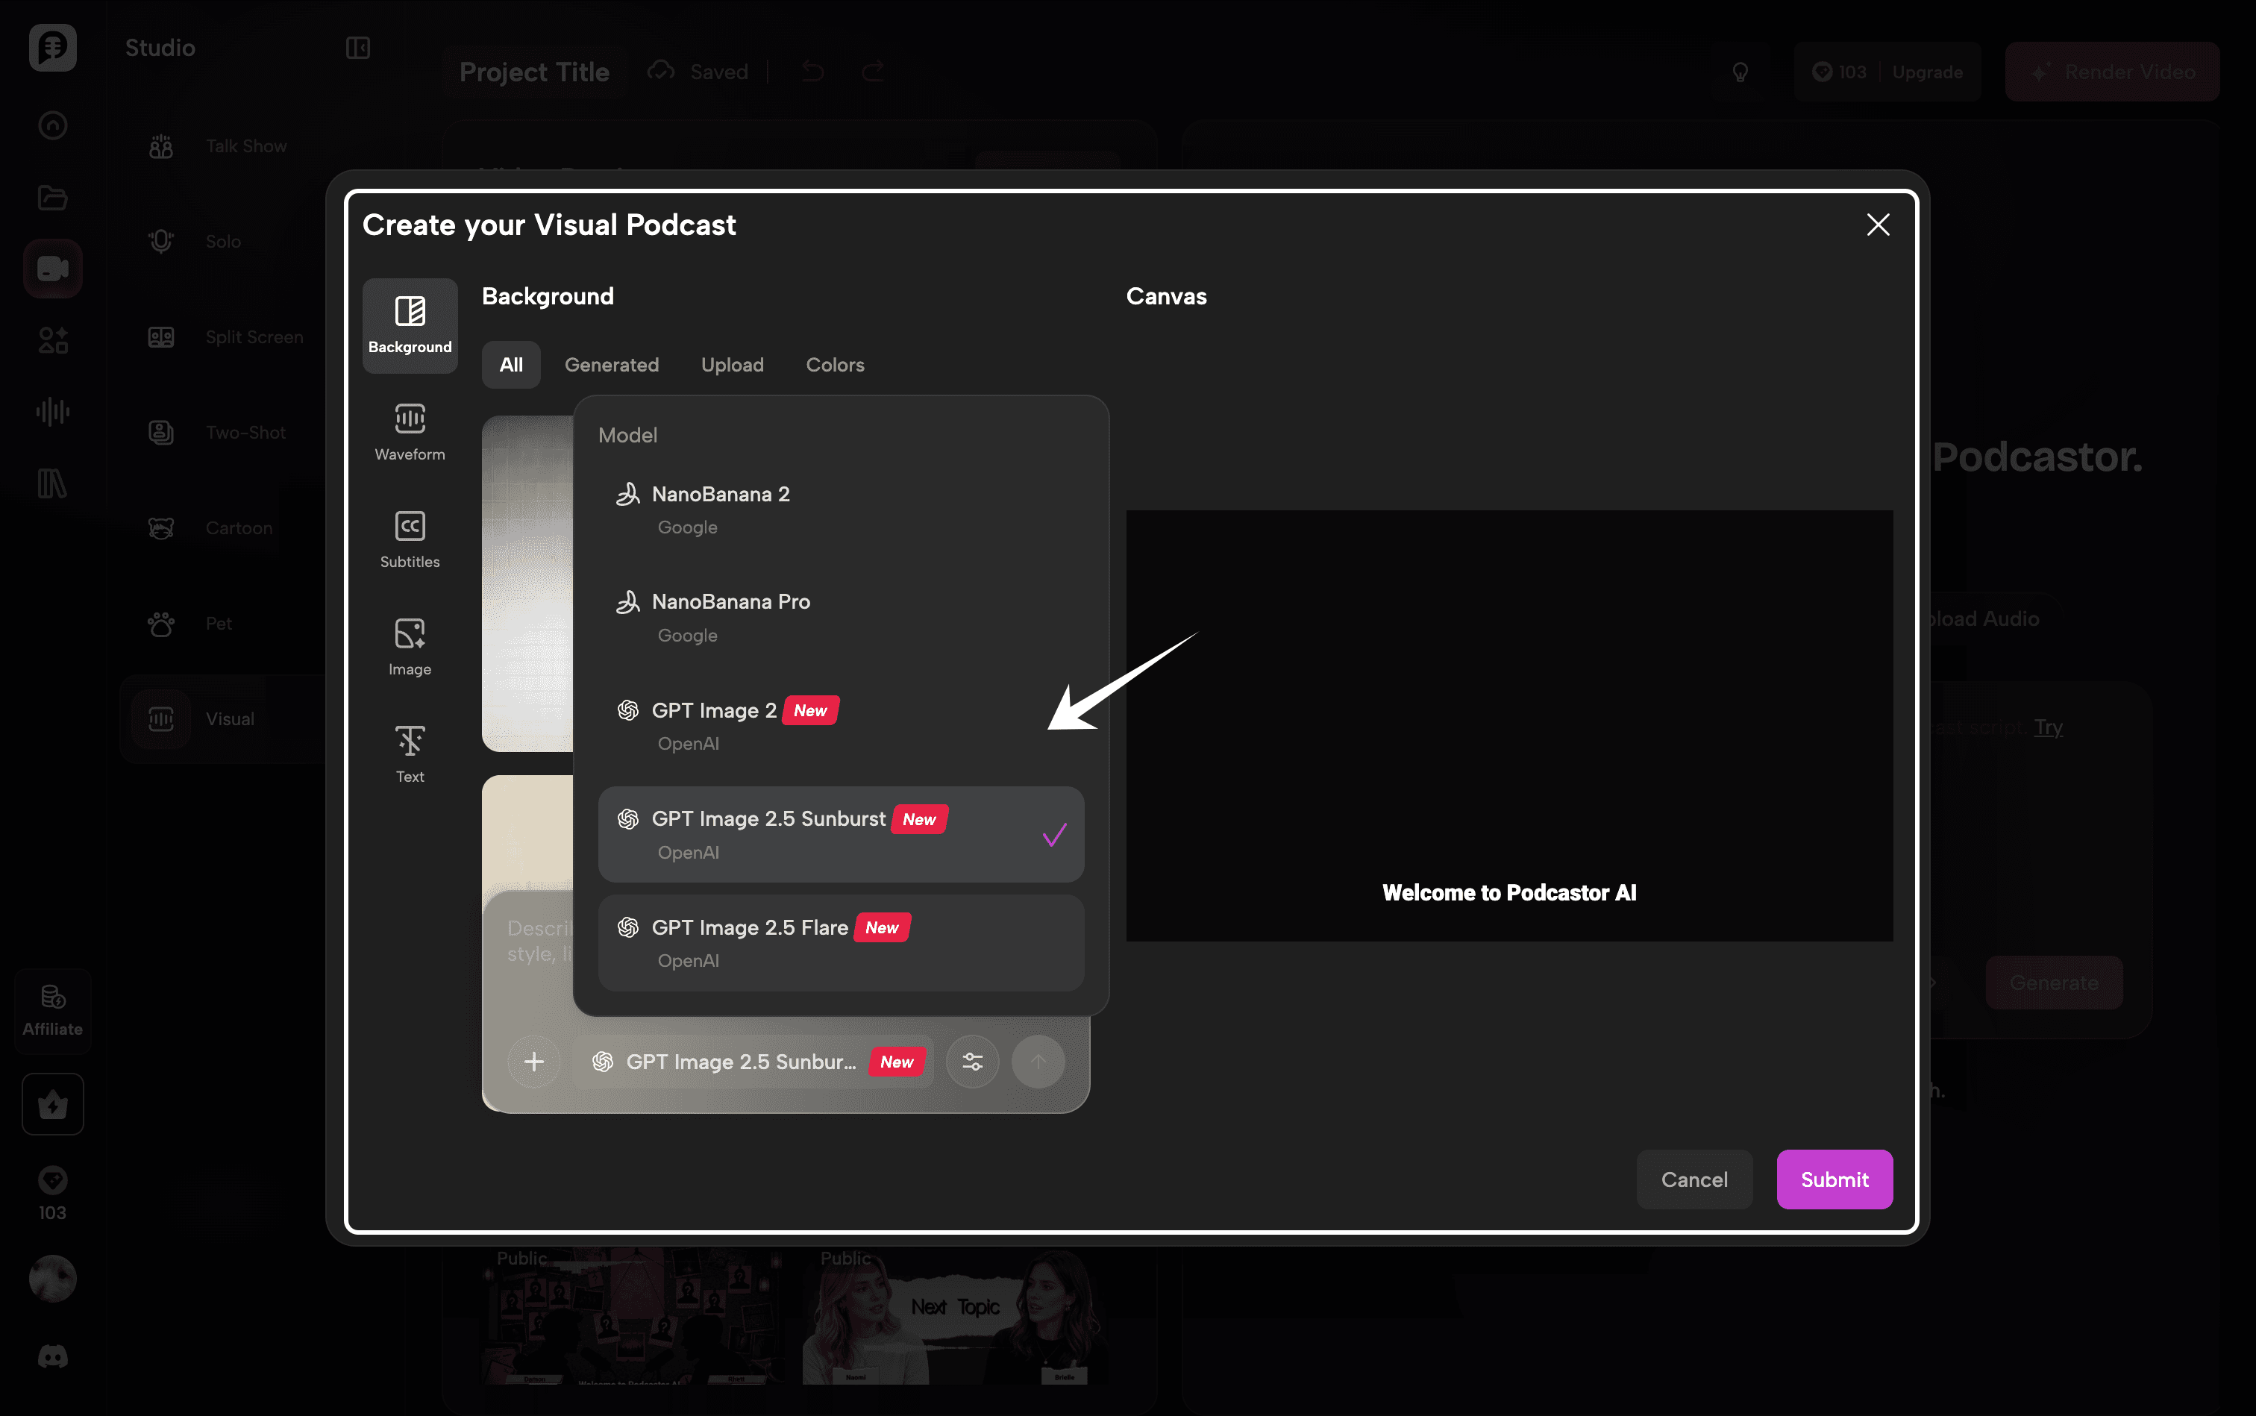This screenshot has width=2256, height=1416.
Task: Click the plus attachment button in prompt box
Action: (x=534, y=1062)
